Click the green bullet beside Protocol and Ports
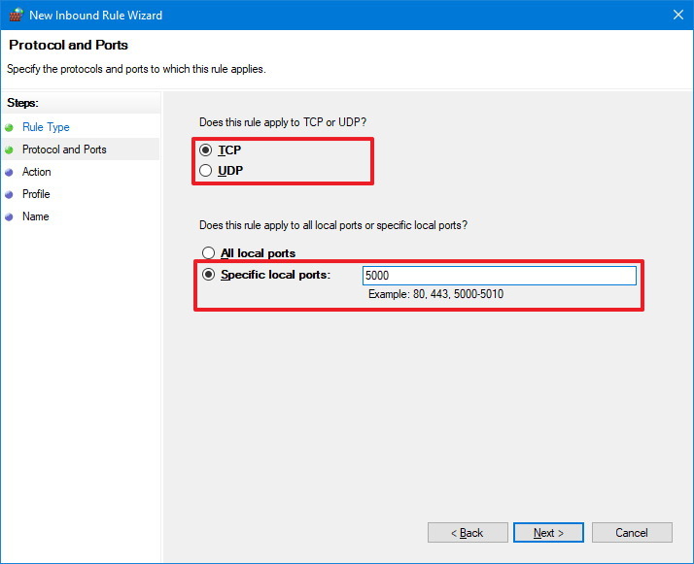This screenshot has height=564, width=694. pyautogui.click(x=9, y=149)
